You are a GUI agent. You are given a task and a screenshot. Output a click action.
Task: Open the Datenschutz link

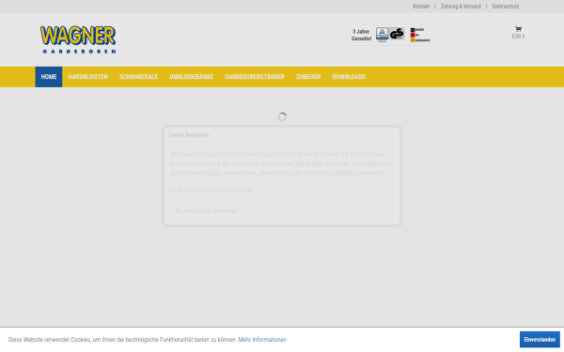(506, 7)
